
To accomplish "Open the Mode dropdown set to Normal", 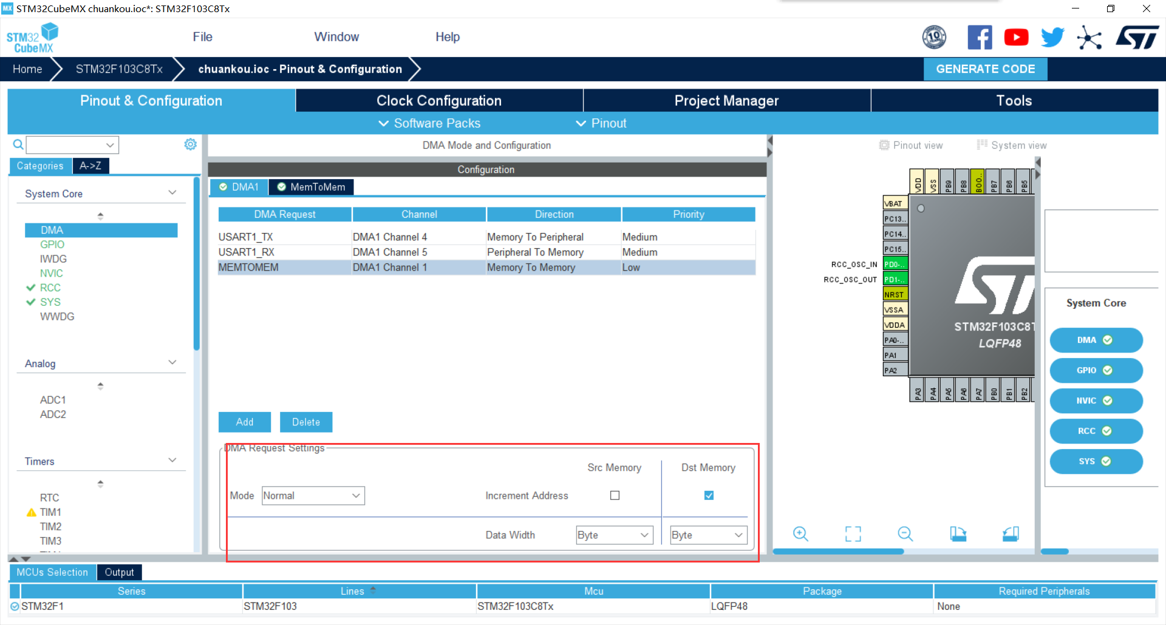I will [x=313, y=496].
